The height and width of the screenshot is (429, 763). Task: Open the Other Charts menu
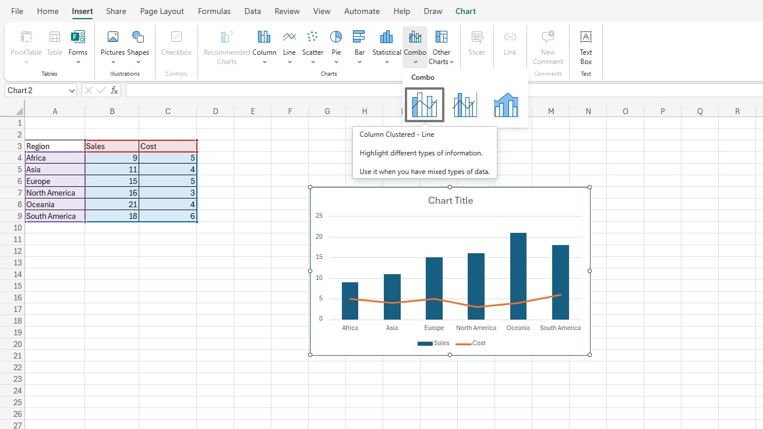pos(441,47)
